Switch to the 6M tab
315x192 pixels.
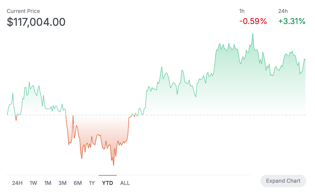point(78,183)
